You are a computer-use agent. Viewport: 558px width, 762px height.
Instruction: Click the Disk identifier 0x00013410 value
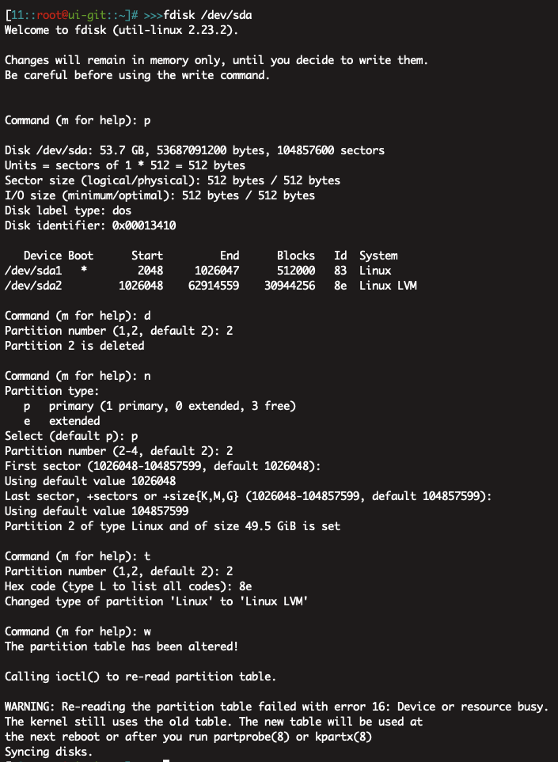144,225
